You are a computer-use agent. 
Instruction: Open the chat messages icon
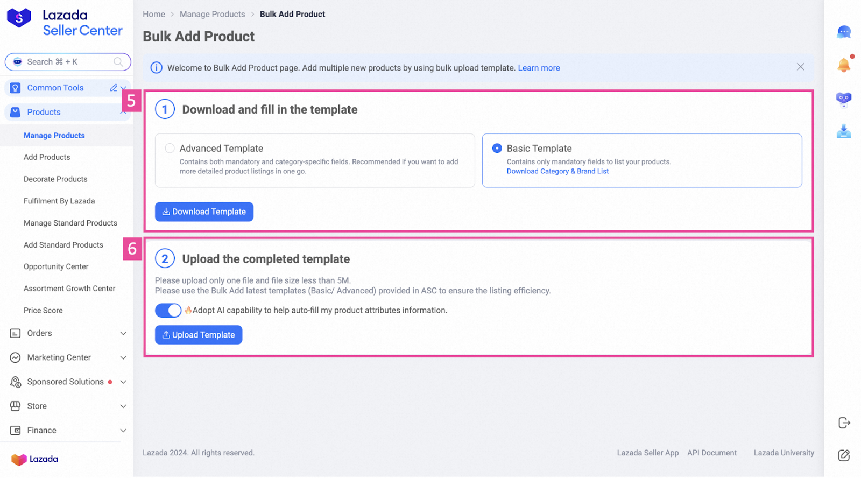pos(844,32)
